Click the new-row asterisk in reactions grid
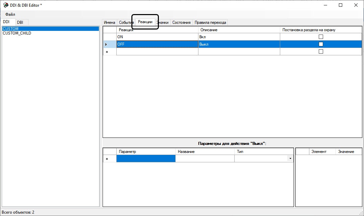Screen dimensions: 364x216 tap(107, 52)
